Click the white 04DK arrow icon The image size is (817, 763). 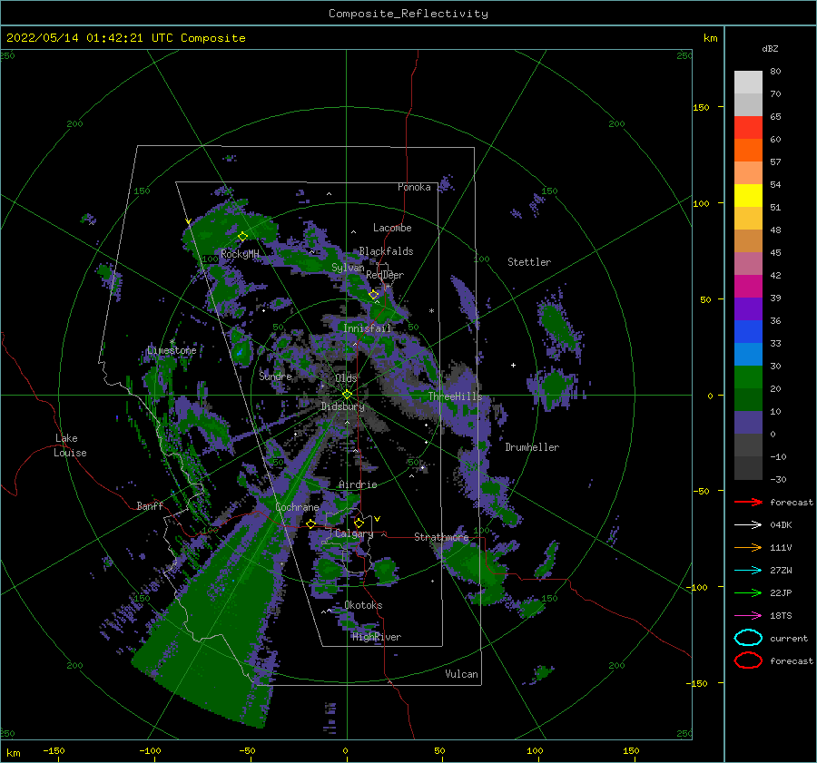(x=748, y=524)
